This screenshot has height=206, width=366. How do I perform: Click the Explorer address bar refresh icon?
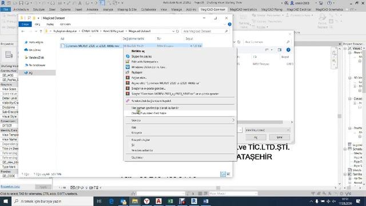(x=177, y=31)
